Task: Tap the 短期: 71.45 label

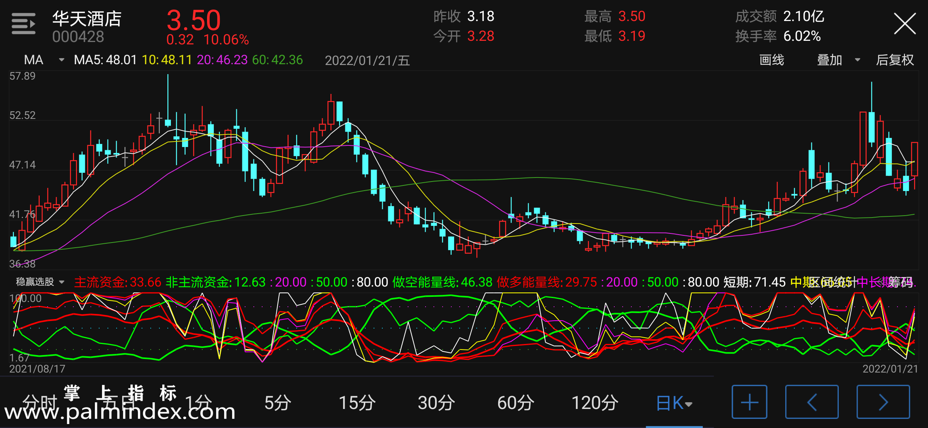Action: coord(754,282)
